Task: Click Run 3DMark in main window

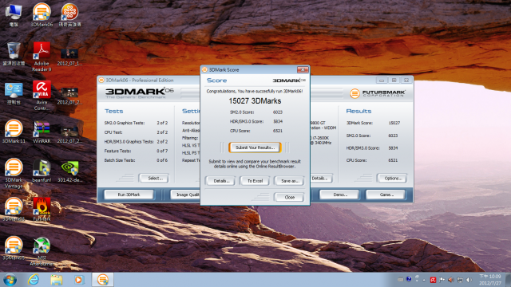Action: 129,195
